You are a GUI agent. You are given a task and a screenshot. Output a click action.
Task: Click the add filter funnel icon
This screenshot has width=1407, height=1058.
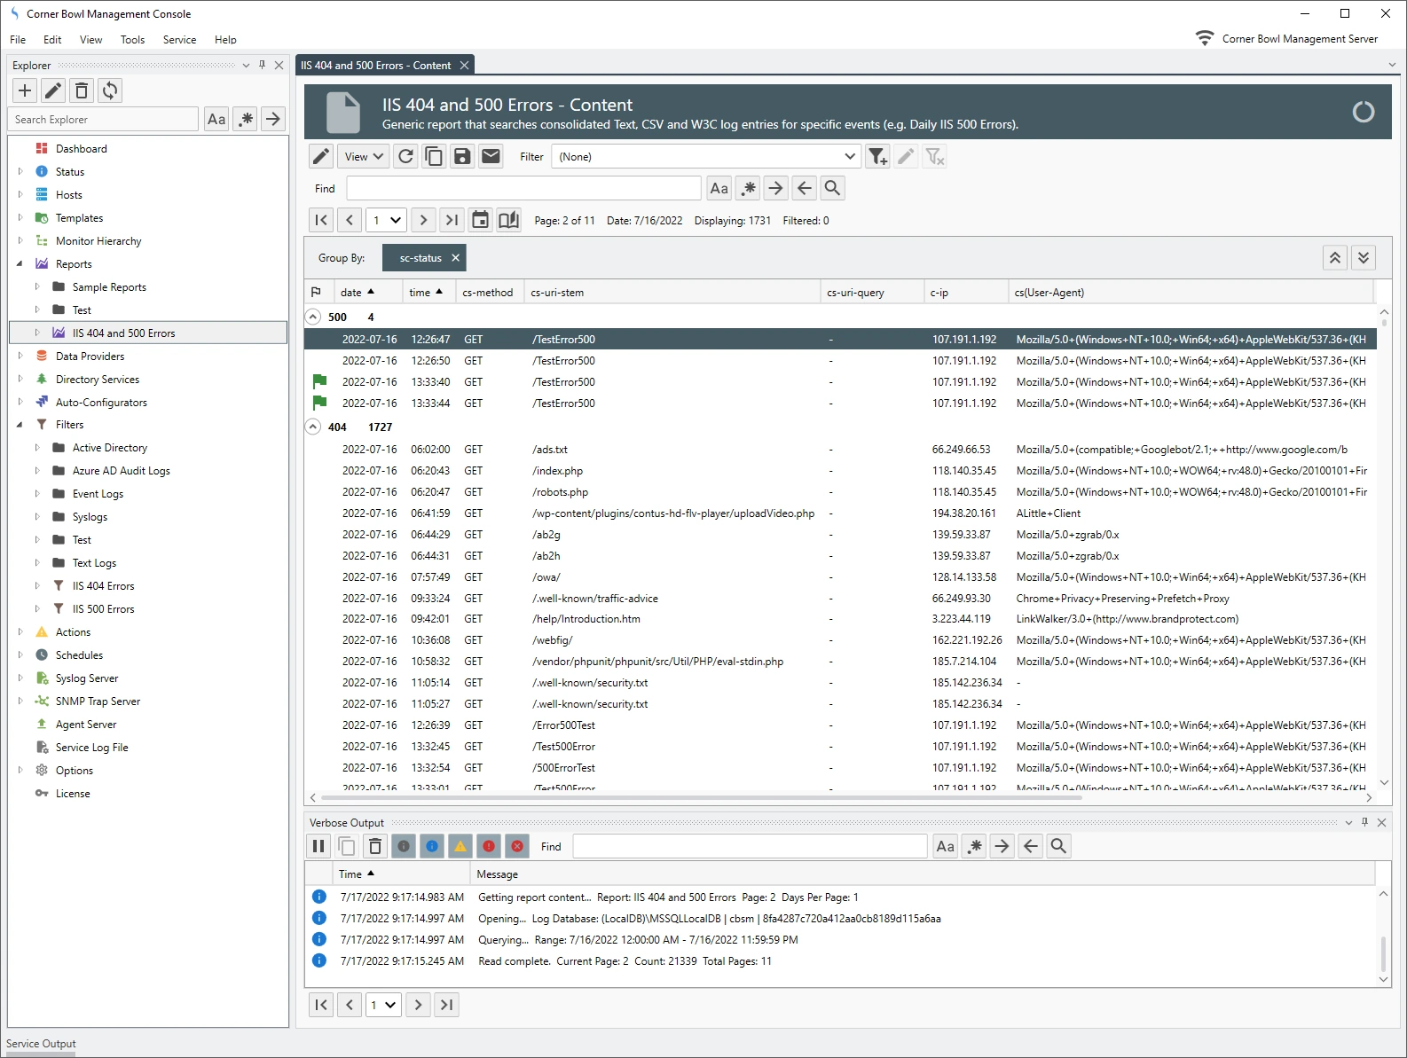coord(877,157)
